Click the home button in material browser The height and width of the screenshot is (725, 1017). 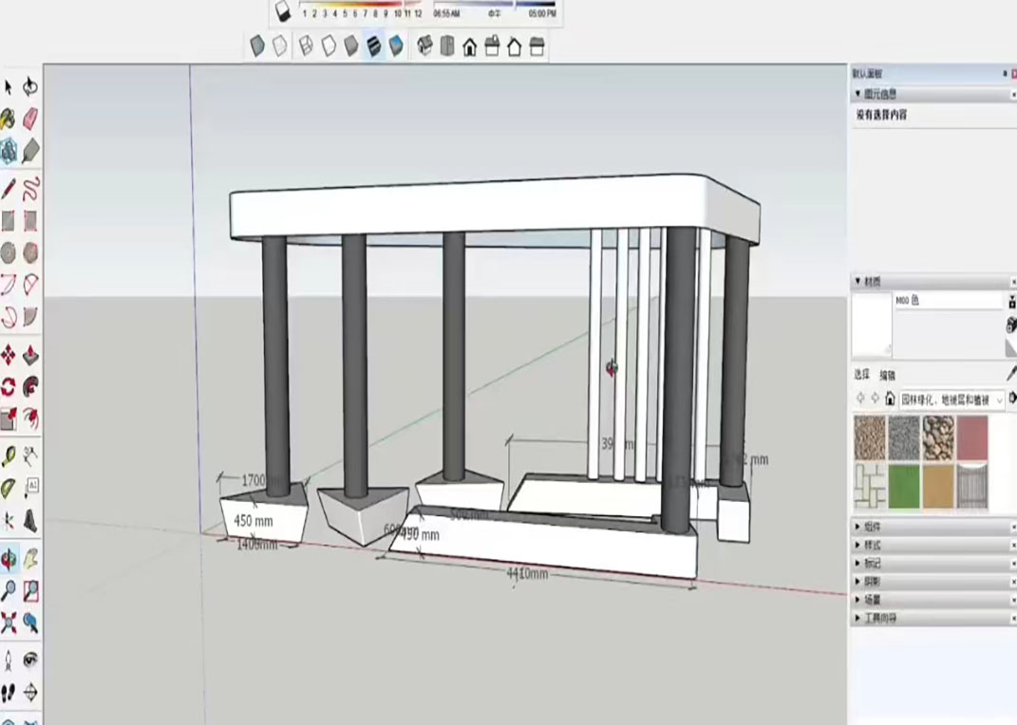point(890,400)
